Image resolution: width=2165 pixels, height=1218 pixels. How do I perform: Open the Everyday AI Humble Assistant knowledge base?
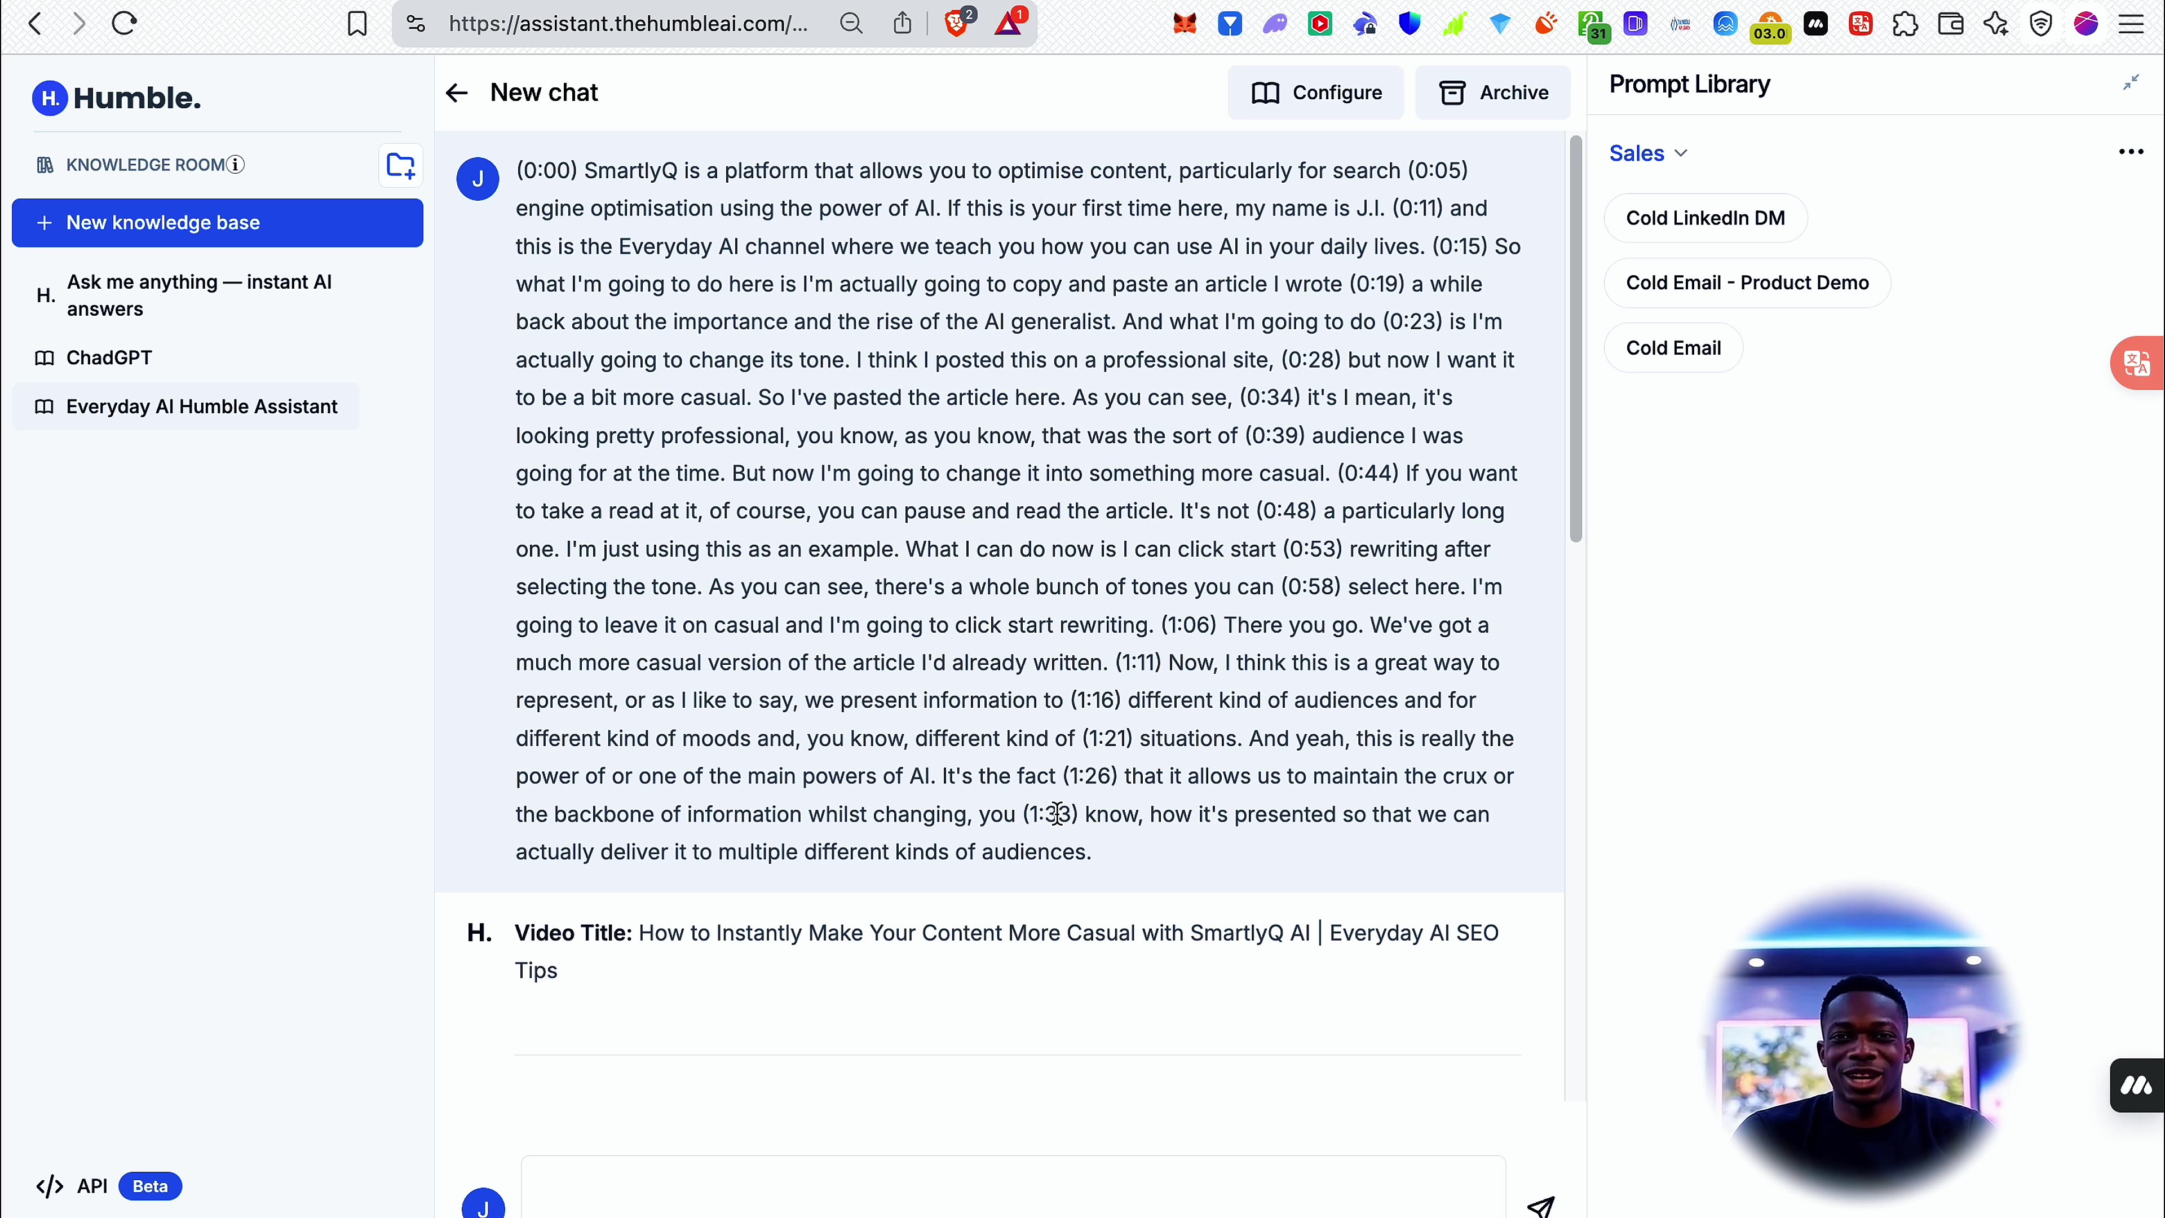pyautogui.click(x=202, y=406)
